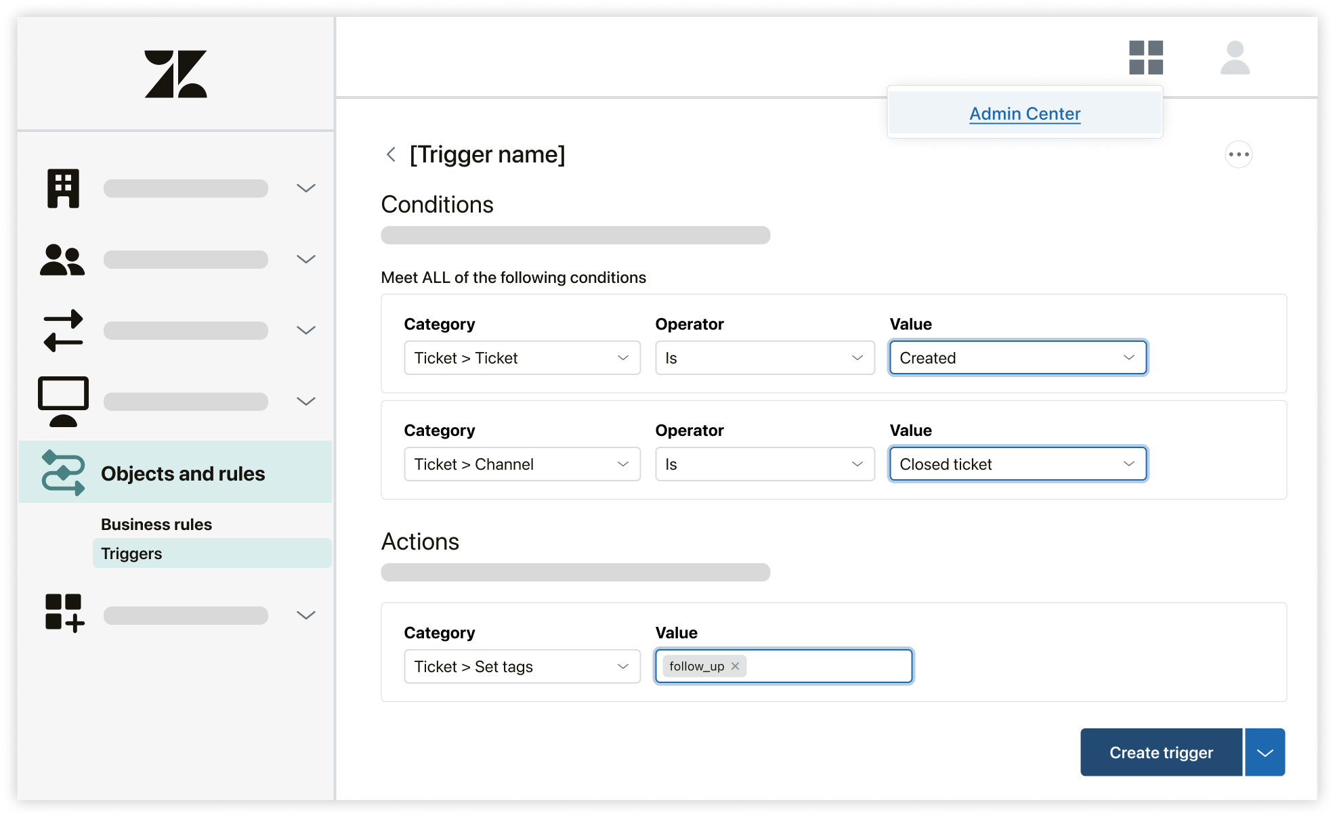
Task: Click the Workspace/Monitor icon in sidebar
Action: pos(62,399)
